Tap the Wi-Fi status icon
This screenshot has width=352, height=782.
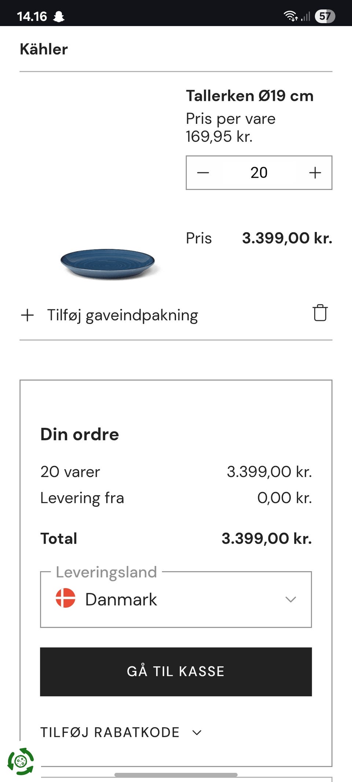point(290,16)
